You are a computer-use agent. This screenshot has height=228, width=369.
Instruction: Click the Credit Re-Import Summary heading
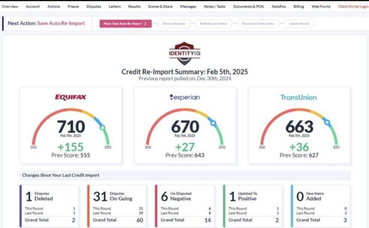pos(185,72)
